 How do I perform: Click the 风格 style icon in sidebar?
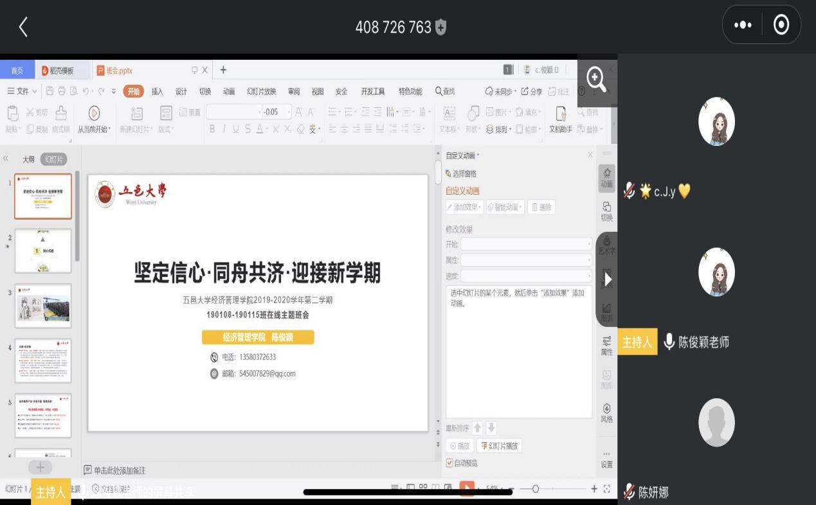click(x=606, y=412)
